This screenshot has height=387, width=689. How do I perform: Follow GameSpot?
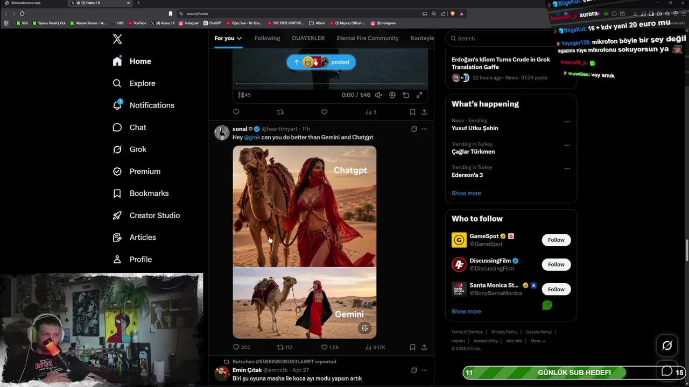(x=556, y=240)
